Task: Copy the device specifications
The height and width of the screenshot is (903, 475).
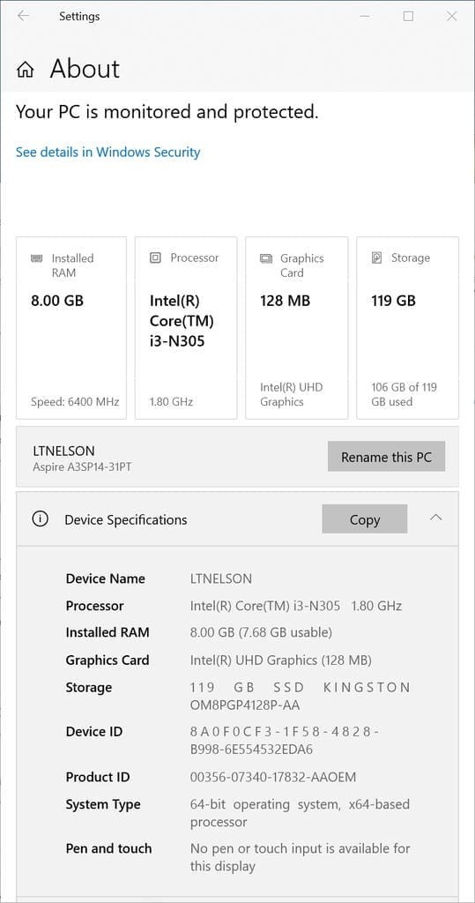Action: 365,519
